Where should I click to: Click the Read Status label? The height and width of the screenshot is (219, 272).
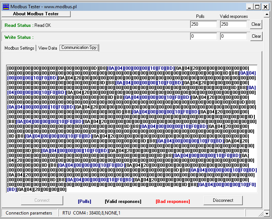(x=19, y=25)
